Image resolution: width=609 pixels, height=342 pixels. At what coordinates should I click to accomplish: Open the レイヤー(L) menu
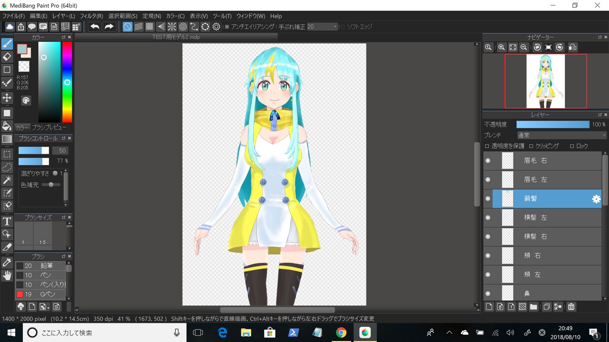(x=63, y=16)
